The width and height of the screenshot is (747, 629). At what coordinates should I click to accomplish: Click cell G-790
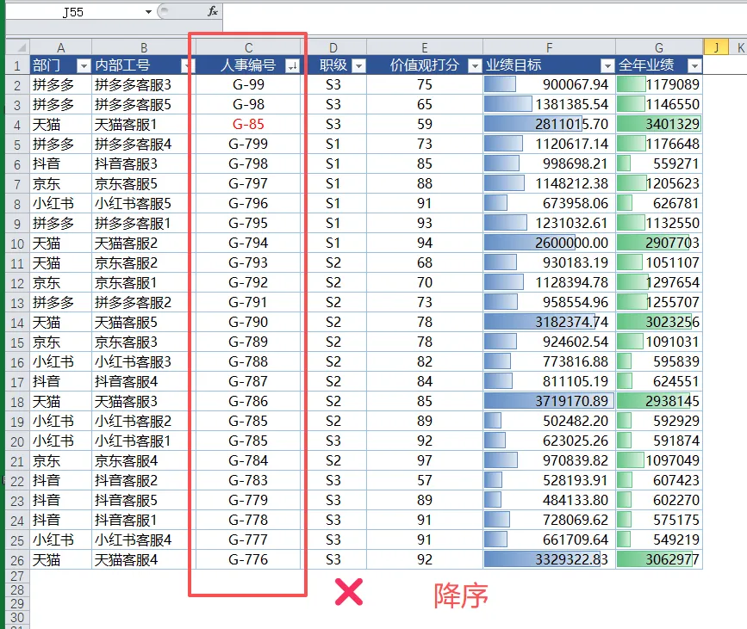click(248, 322)
